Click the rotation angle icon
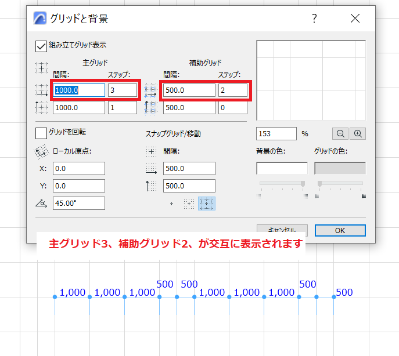Screen dimensions: 399x356 (41, 204)
